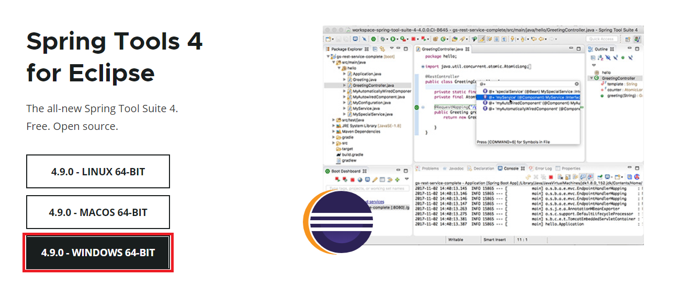The width and height of the screenshot is (679, 288).
Task: Expand the gradle folder in Package Explorer
Action: (x=333, y=137)
